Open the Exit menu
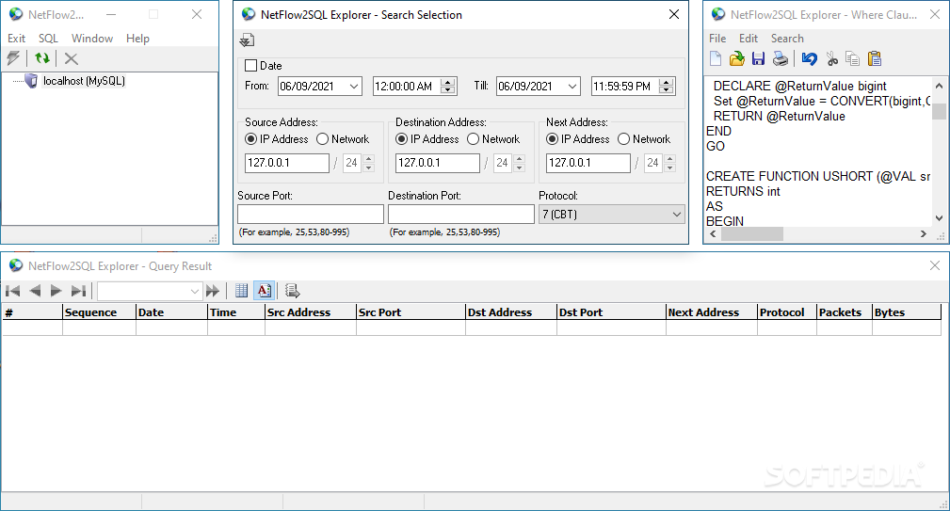This screenshot has height=511, width=950. coord(16,39)
